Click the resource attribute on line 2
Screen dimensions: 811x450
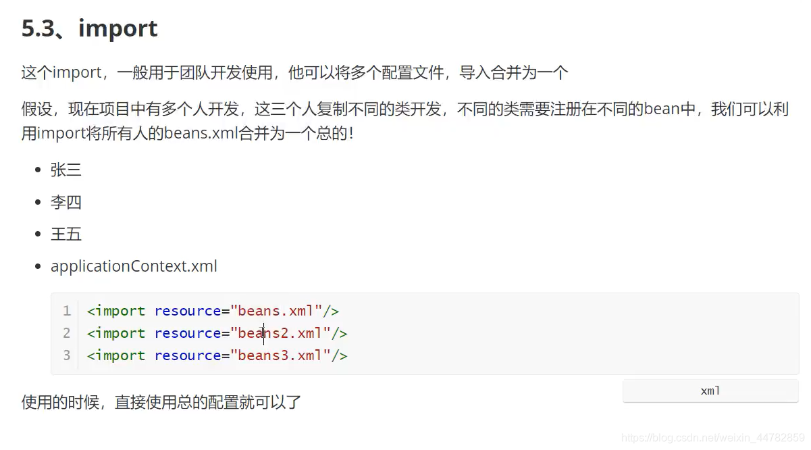pyautogui.click(x=188, y=333)
